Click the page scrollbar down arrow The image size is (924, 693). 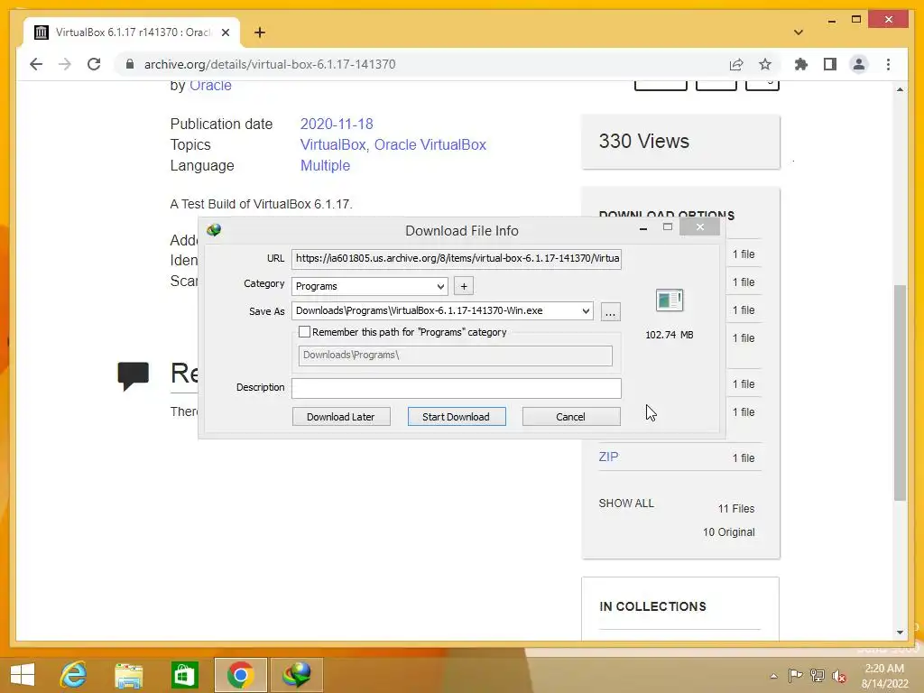900,633
